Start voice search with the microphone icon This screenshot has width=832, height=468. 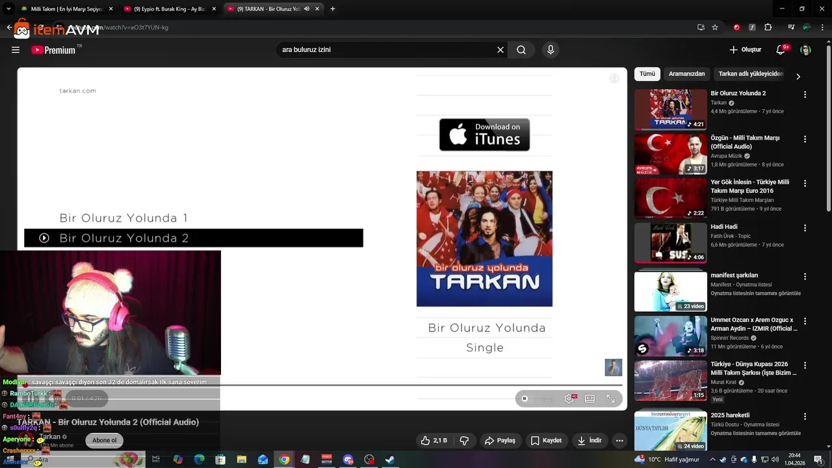pos(551,50)
